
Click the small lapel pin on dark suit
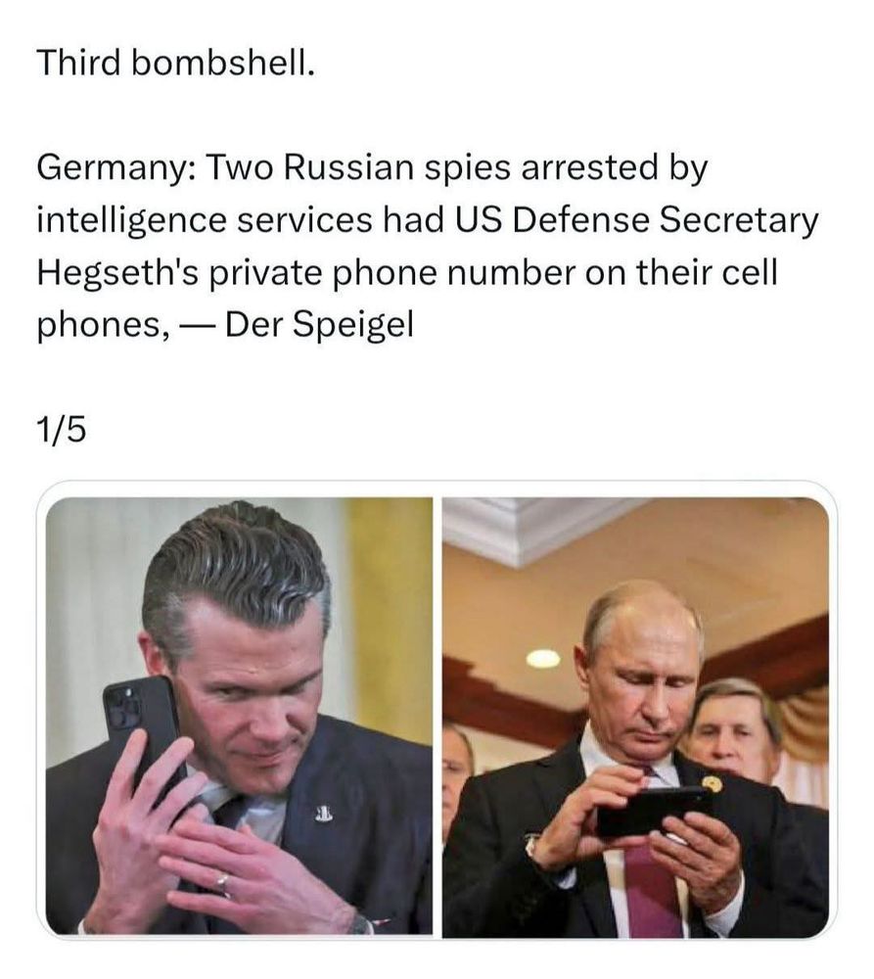tap(323, 813)
